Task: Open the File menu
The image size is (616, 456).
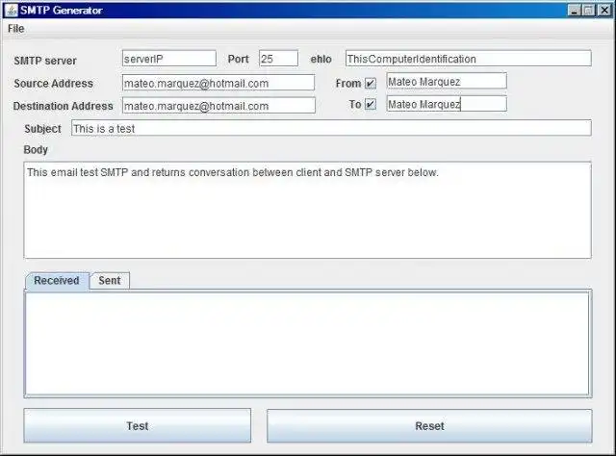Action: click(x=15, y=29)
